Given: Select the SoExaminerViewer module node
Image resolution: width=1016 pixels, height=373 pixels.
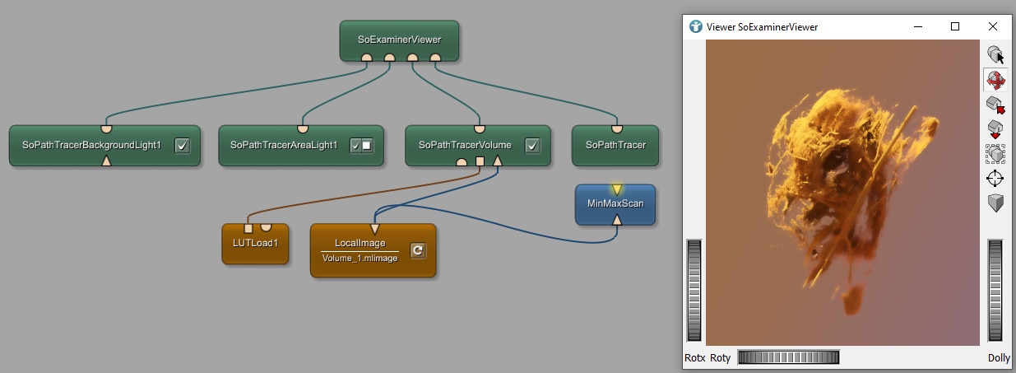Looking at the screenshot, I should 400,38.
